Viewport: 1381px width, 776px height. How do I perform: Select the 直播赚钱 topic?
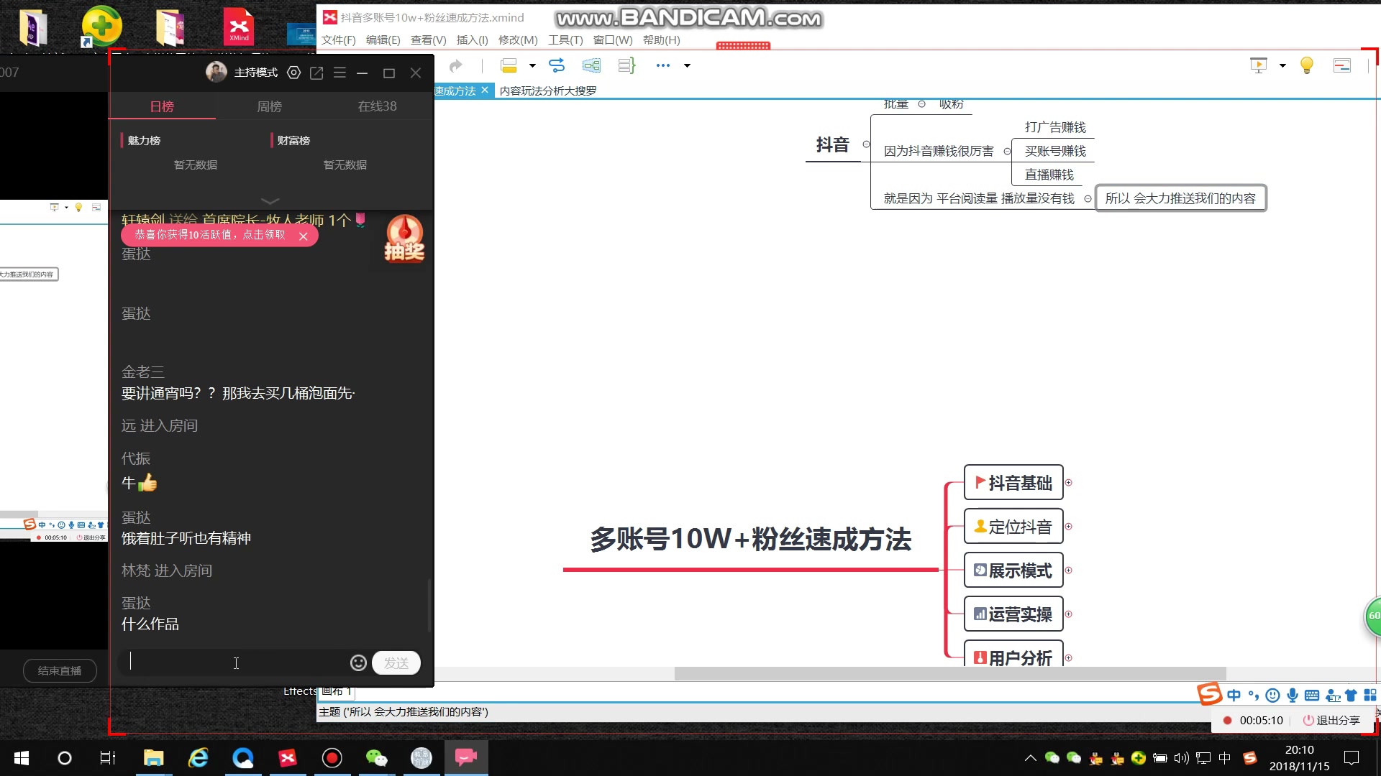(1049, 175)
